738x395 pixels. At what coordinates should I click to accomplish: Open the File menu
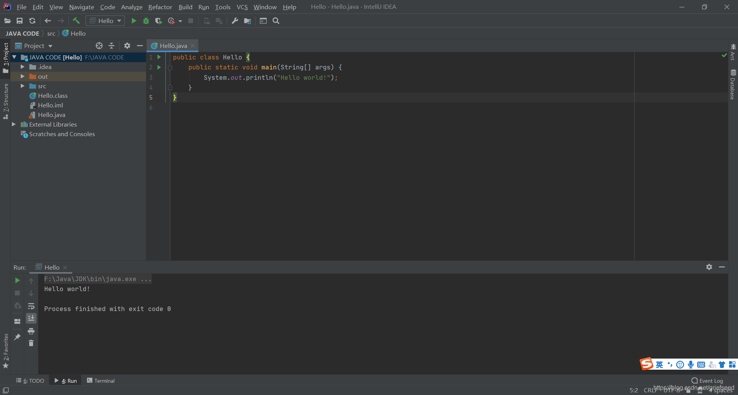pyautogui.click(x=22, y=7)
